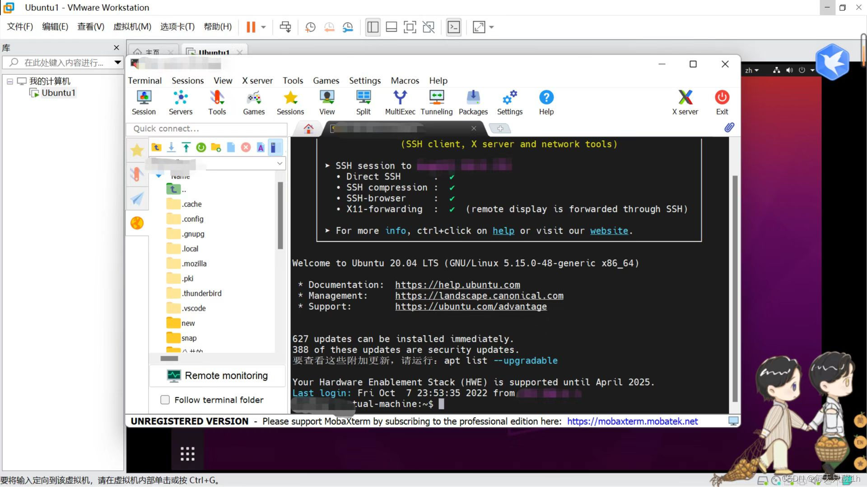The width and height of the screenshot is (867, 487).
Task: Collapse the 我的计算机 tree node
Action: 10,81
